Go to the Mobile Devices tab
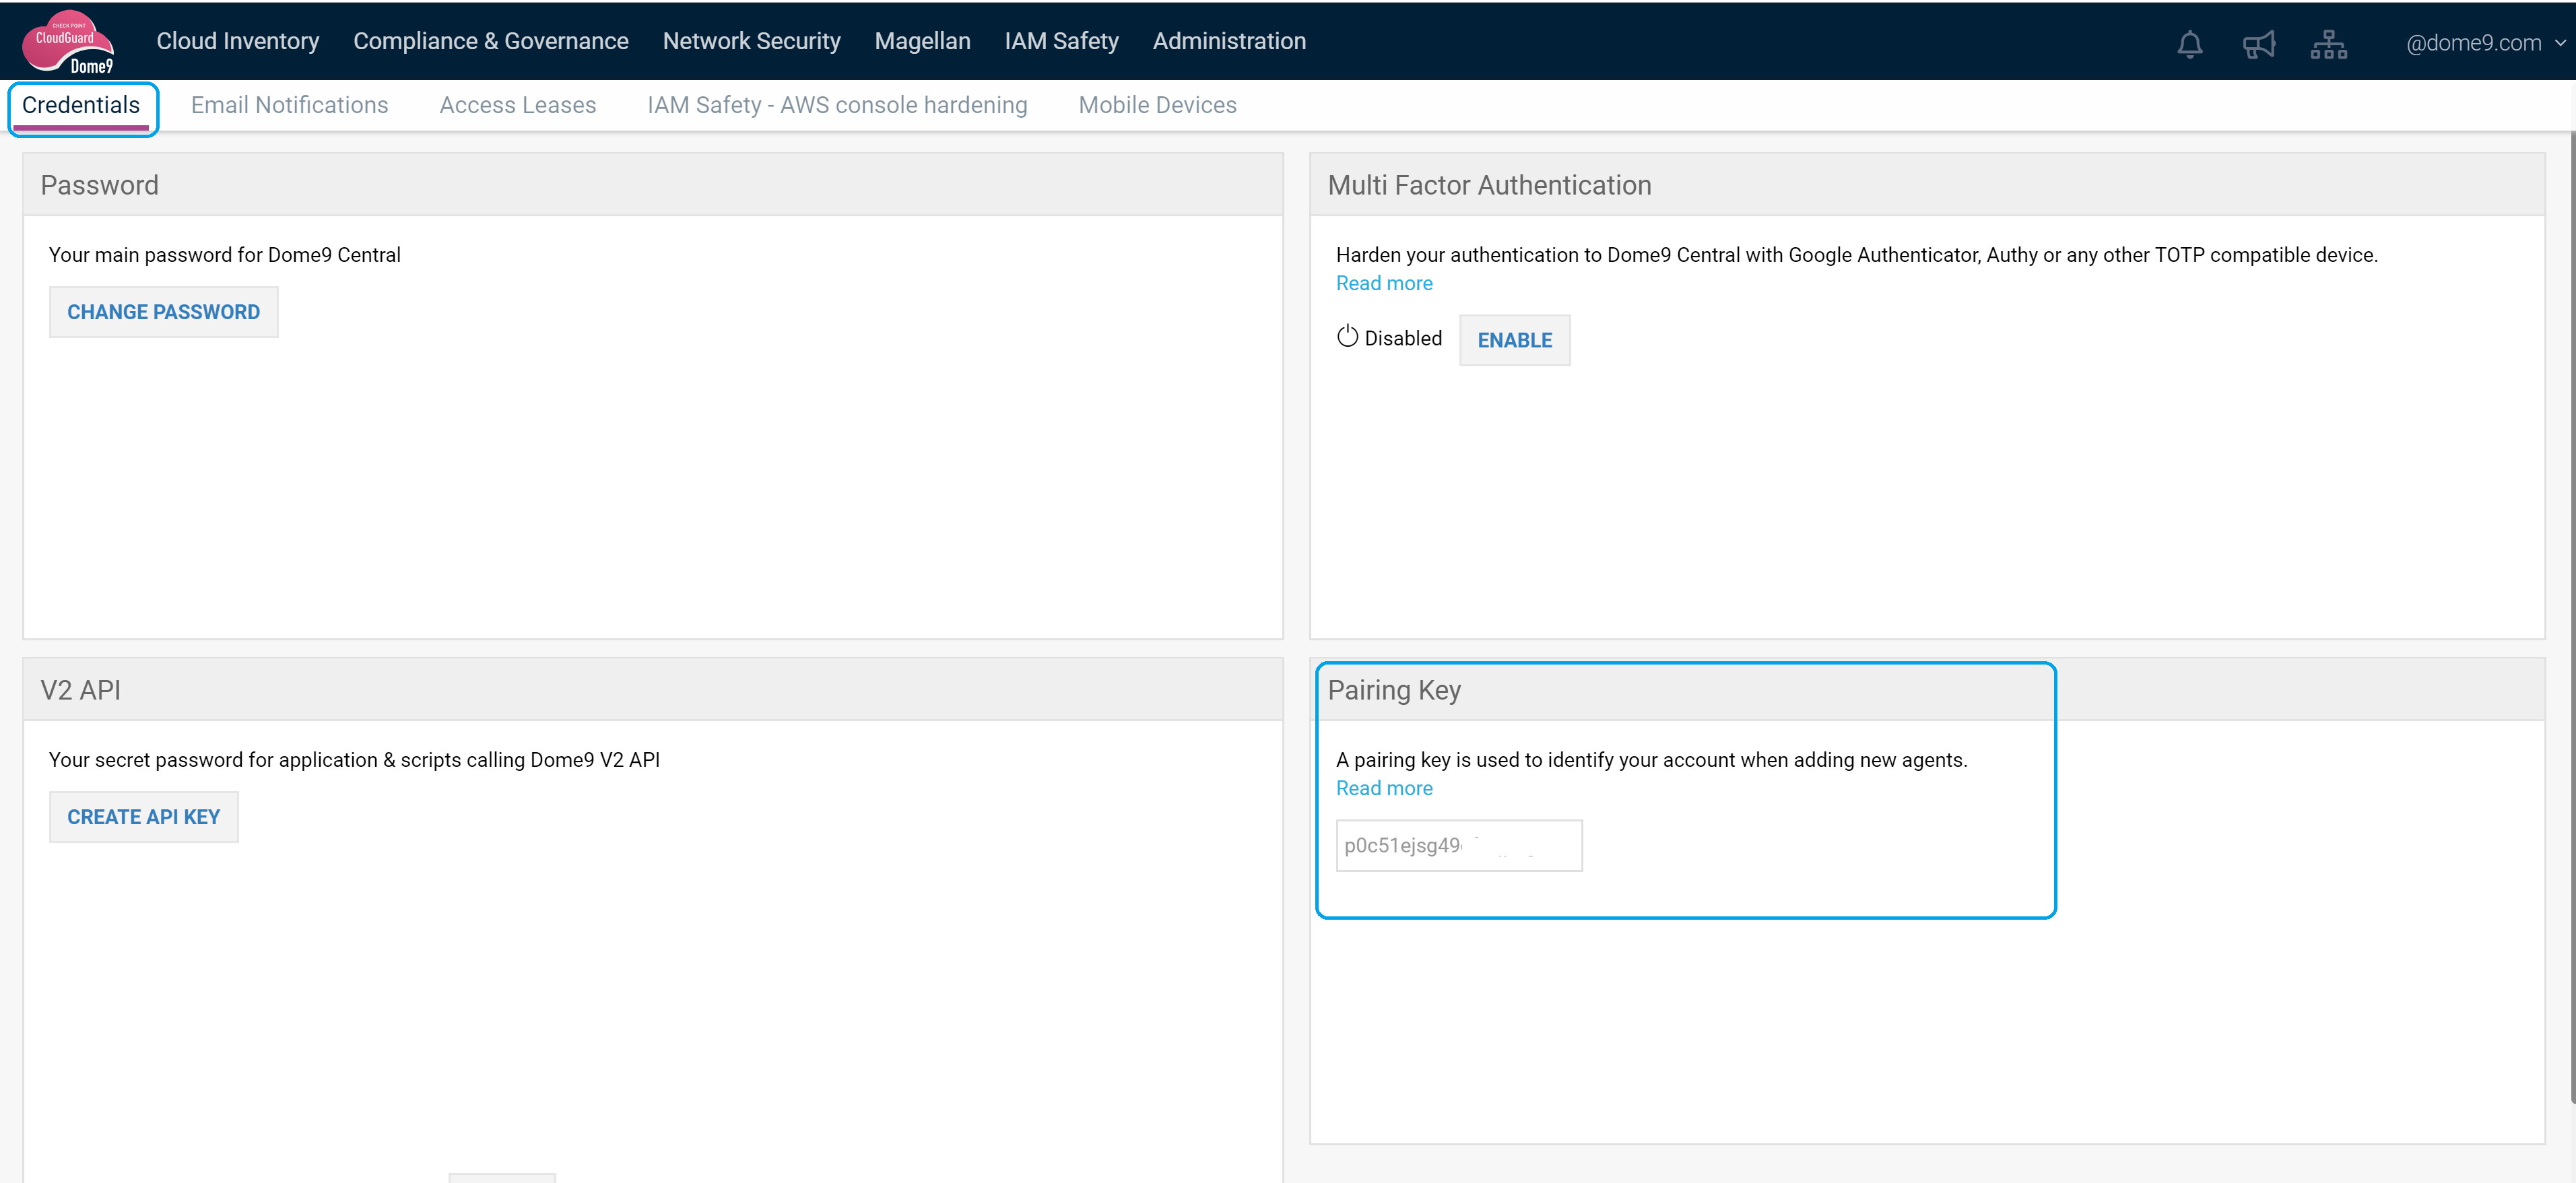Image resolution: width=2576 pixels, height=1183 pixels. tap(1157, 105)
